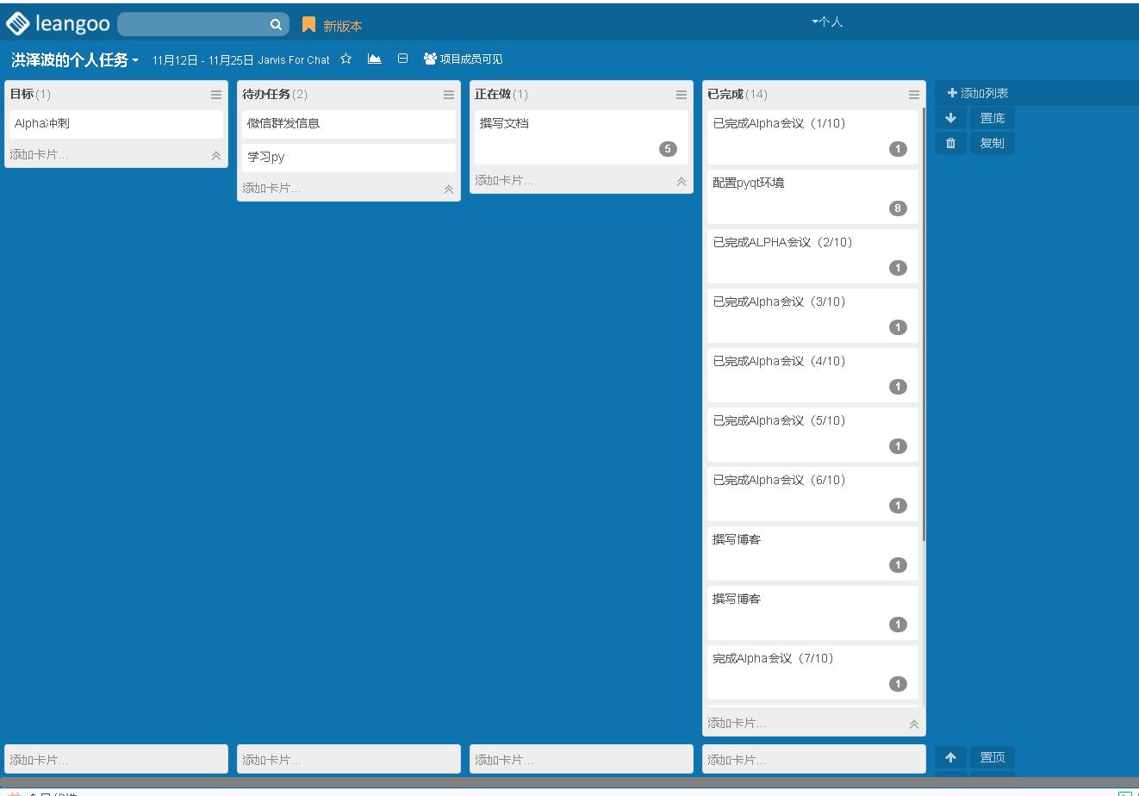Open the 撰写文档 card
Viewport: 1139px width, 796px height.
tap(582, 137)
